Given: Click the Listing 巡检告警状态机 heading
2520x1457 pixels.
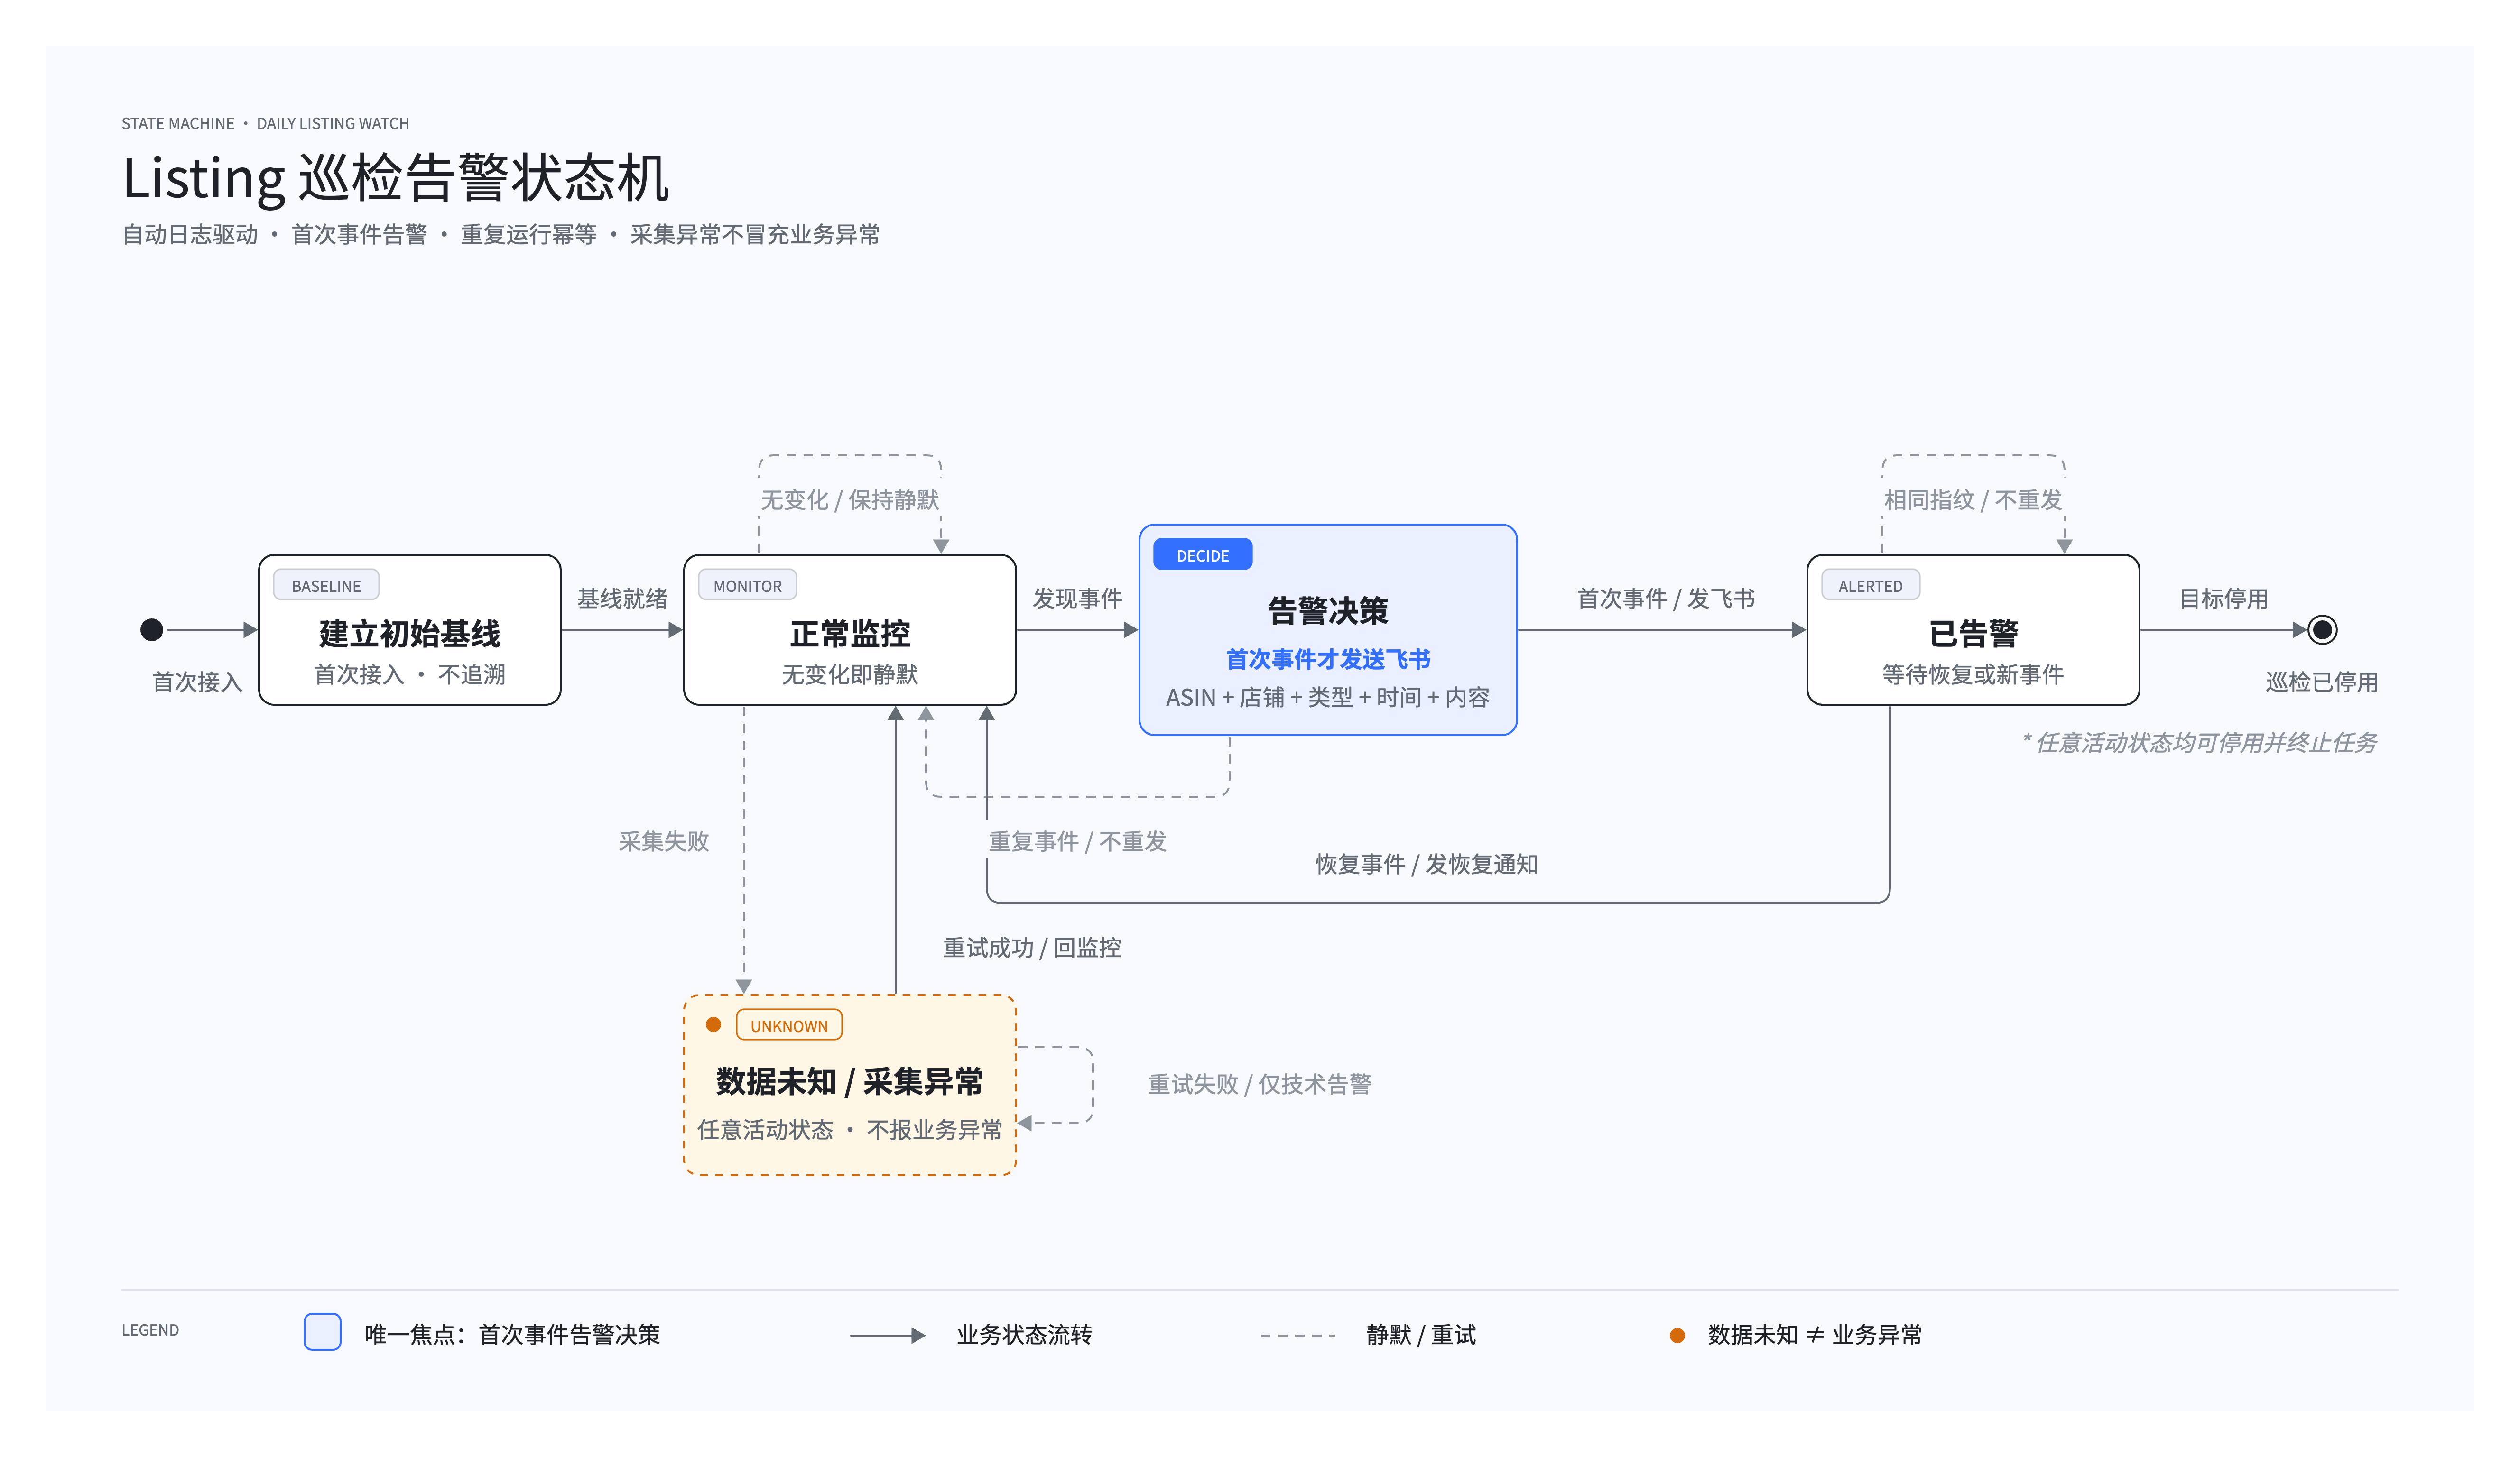Looking at the screenshot, I should [x=395, y=178].
